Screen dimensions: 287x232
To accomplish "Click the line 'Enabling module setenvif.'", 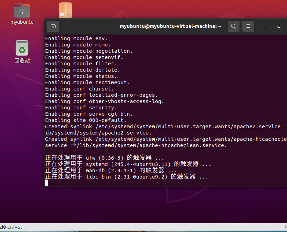I will pos(84,57).
